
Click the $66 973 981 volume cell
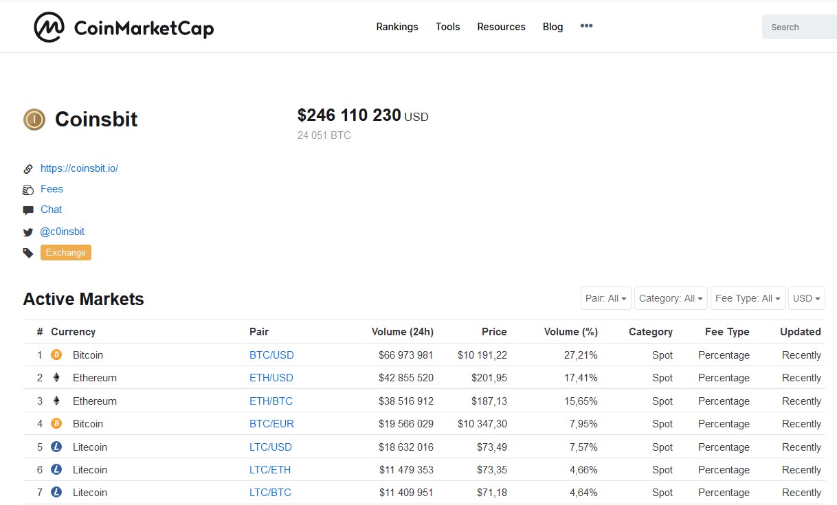406,355
